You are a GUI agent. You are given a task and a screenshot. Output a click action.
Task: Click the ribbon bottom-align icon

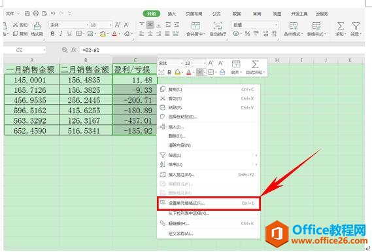[x=159, y=25]
